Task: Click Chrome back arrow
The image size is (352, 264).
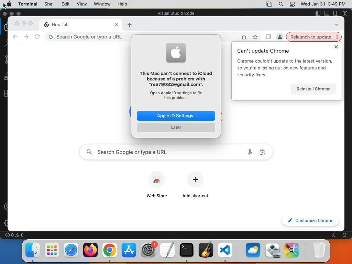Action: click(15, 37)
